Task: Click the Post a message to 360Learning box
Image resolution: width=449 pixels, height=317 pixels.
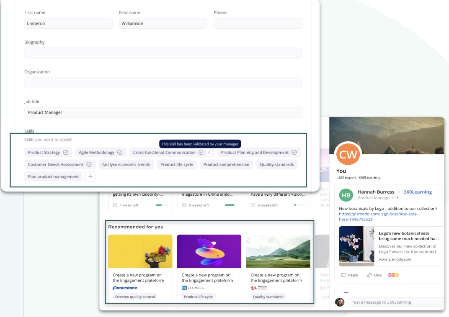Action: pyautogui.click(x=396, y=302)
